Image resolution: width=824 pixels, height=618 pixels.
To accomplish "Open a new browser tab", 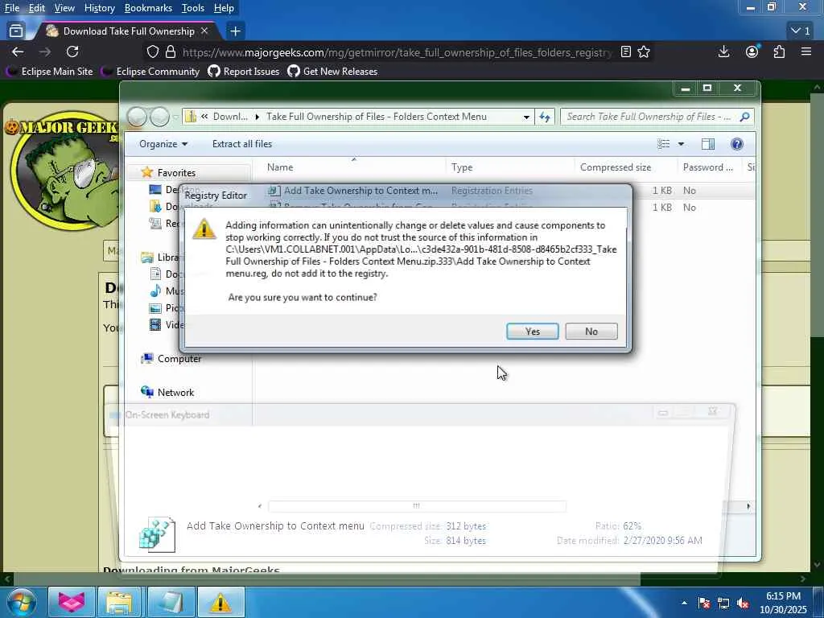I will (x=235, y=31).
